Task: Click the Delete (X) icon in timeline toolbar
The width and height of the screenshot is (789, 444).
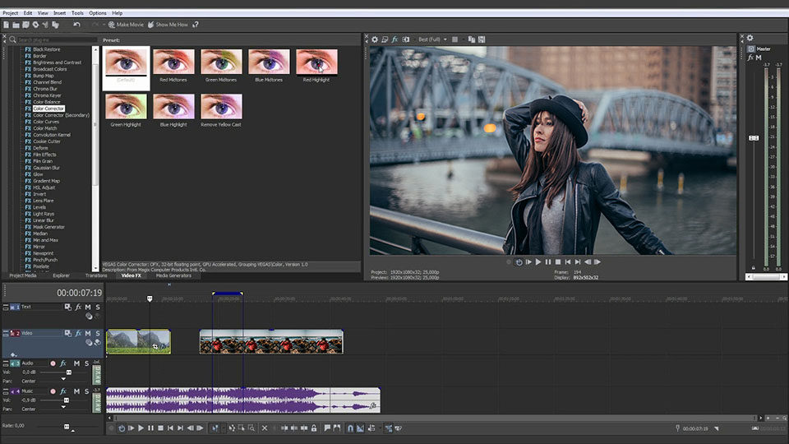Action: [x=265, y=428]
